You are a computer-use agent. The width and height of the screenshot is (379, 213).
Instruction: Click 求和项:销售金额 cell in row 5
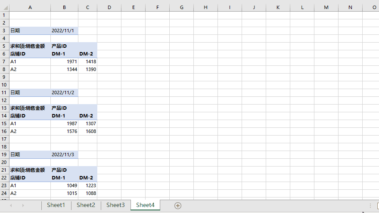[x=30, y=46]
